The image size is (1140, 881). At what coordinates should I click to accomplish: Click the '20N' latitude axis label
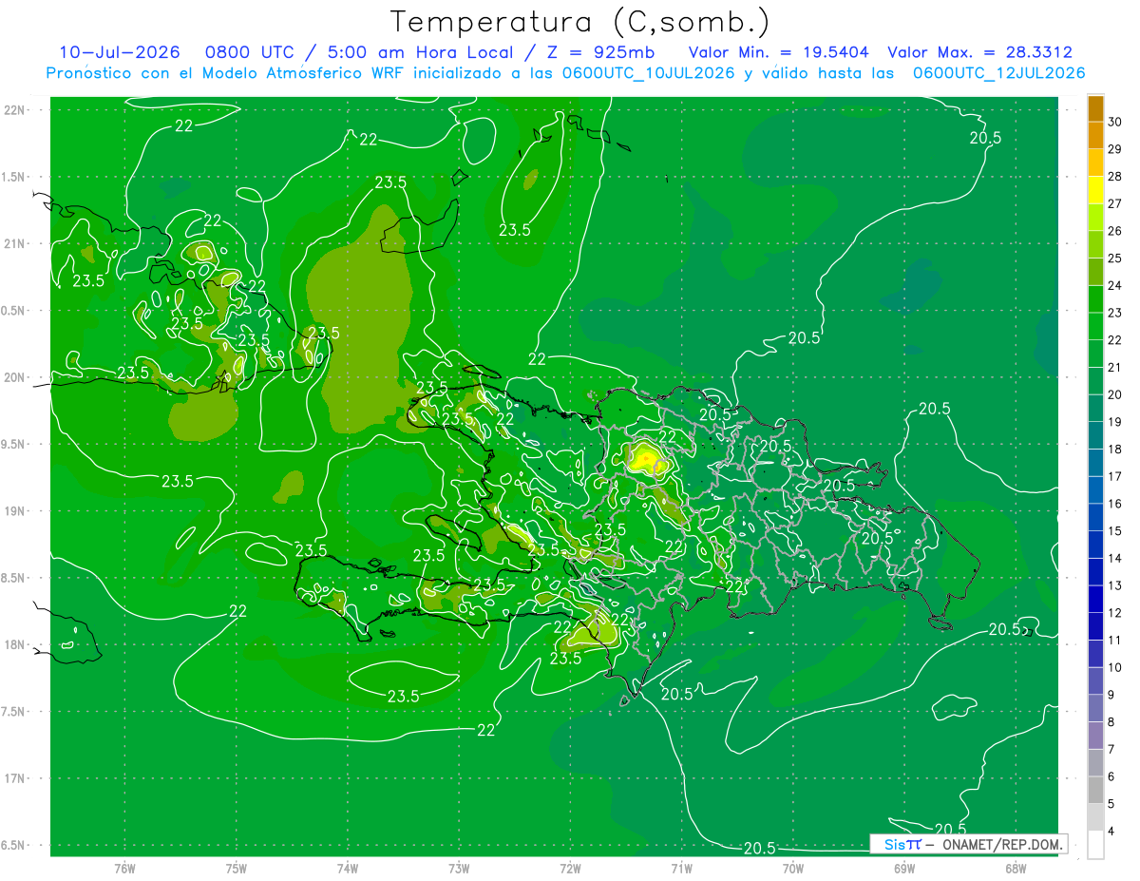(x=14, y=377)
